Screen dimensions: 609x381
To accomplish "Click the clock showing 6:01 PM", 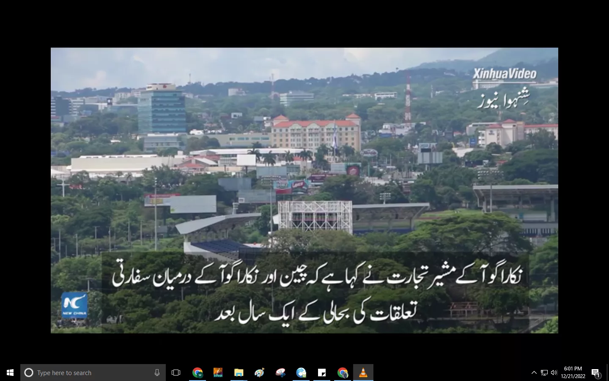I will pyautogui.click(x=573, y=373).
